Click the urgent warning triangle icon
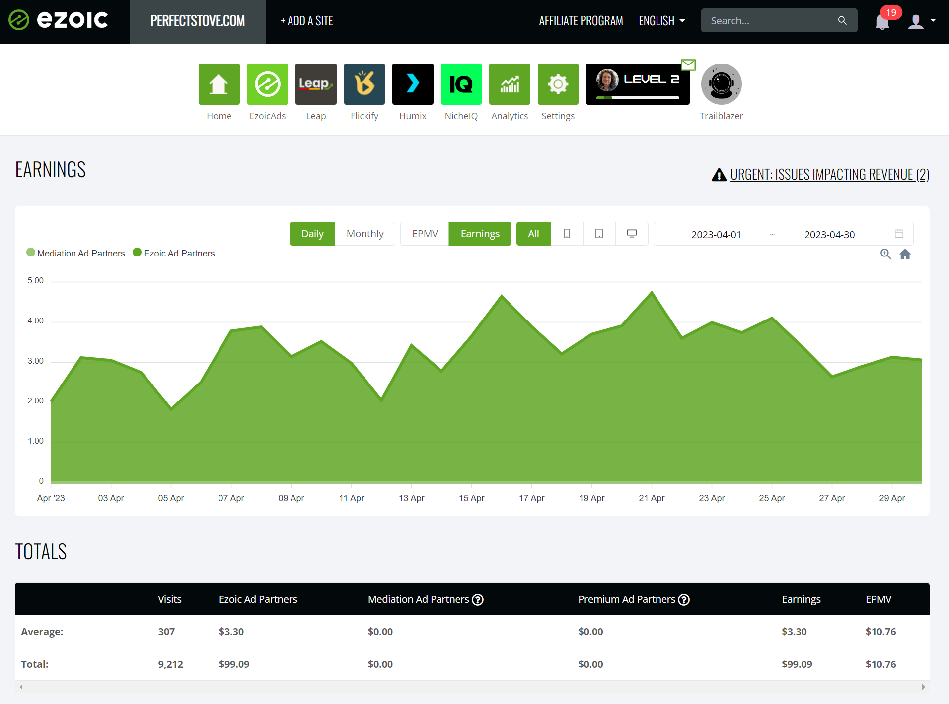 [719, 175]
